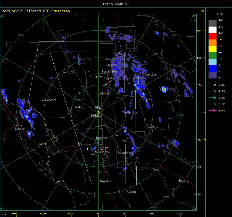232x217 pixels.
Task: Click the magenta 18TS arrow in legend
Action: [x=212, y=110]
